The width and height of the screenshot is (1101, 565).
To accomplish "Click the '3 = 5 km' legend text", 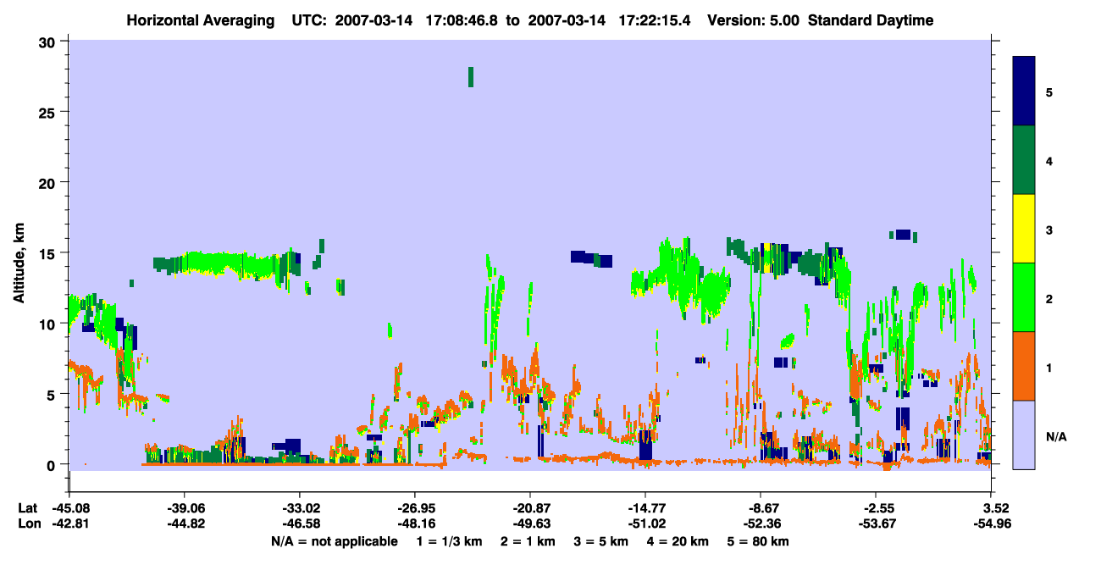I will (602, 541).
